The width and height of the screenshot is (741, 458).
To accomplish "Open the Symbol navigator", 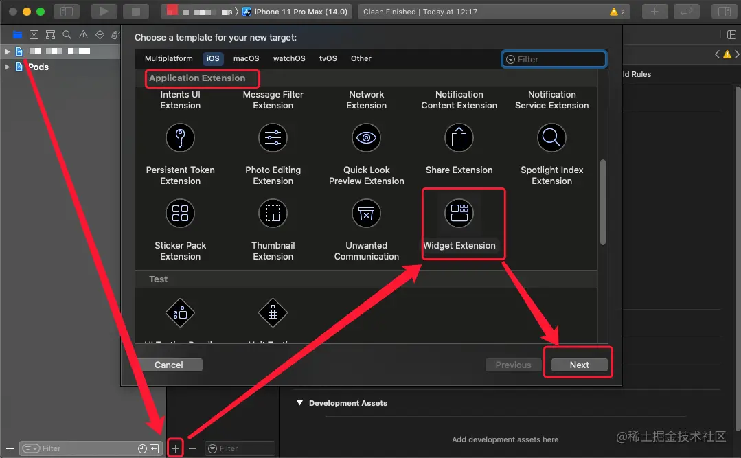I will (51, 34).
